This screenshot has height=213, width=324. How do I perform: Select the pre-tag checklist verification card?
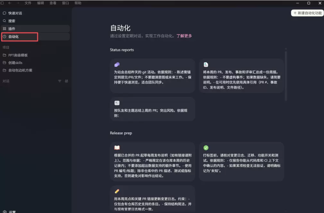tap(241, 162)
